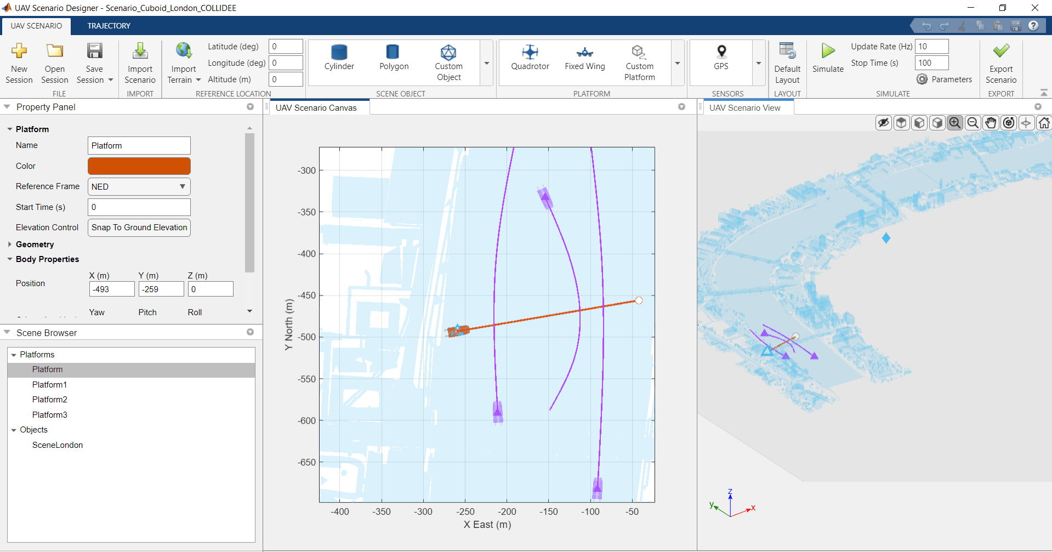Expand the Geometry section
Screen dimensions: 1052x552
pyautogui.click(x=9, y=244)
